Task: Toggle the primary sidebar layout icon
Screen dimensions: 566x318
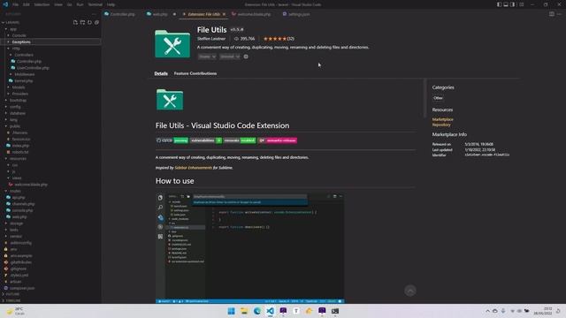Action: click(x=499, y=4)
